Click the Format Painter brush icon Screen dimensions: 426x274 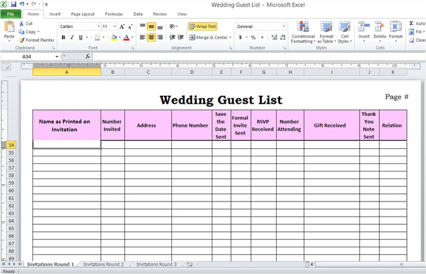pos(21,40)
